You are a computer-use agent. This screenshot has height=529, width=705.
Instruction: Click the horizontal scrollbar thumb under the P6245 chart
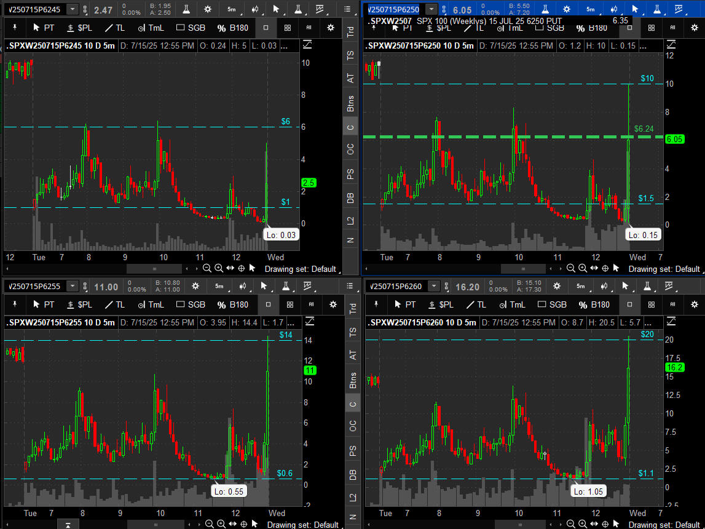[x=155, y=269]
